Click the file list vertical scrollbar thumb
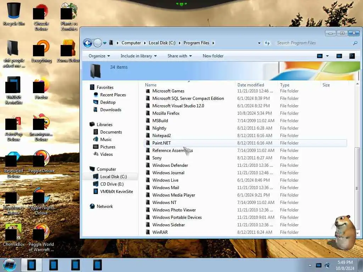Viewport: 363px width, 272px height. tap(357, 188)
